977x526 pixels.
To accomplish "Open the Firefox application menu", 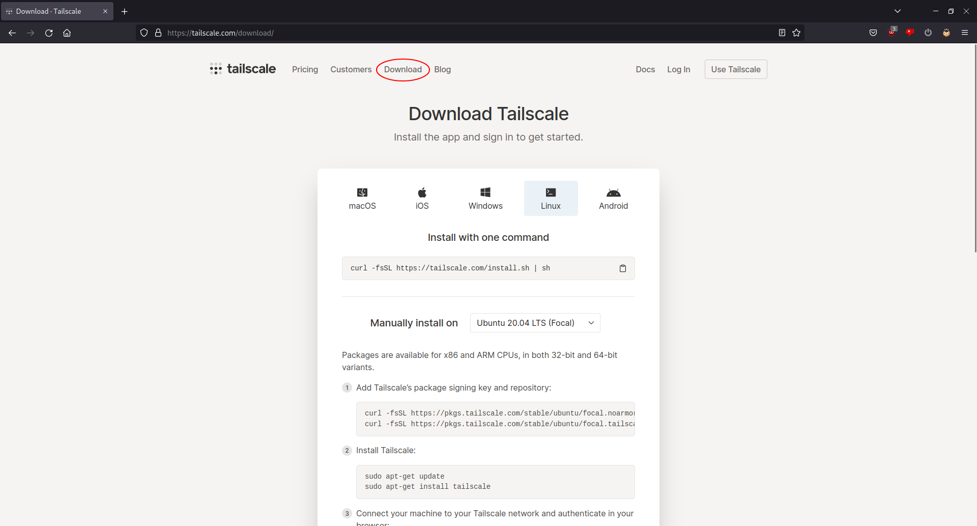I will [965, 33].
